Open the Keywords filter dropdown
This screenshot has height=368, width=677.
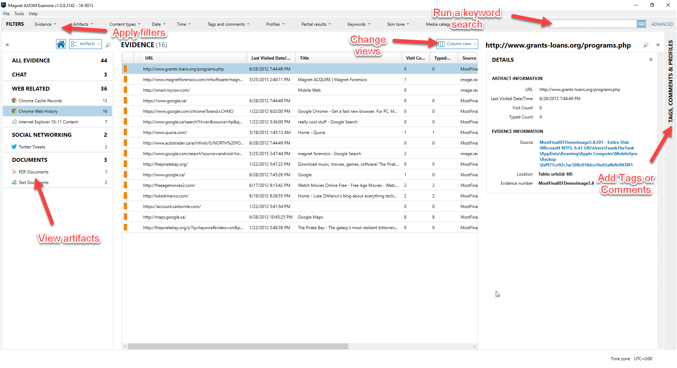tap(359, 24)
